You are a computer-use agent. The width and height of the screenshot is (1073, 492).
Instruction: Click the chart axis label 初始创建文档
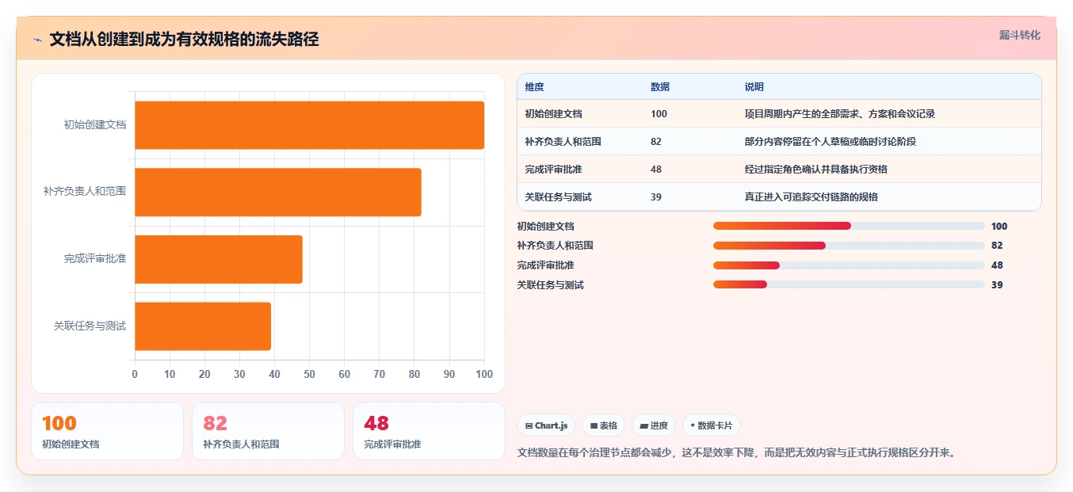[x=95, y=125]
